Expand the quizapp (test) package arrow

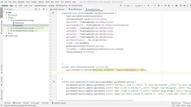pyautogui.click(x=9, y=31)
